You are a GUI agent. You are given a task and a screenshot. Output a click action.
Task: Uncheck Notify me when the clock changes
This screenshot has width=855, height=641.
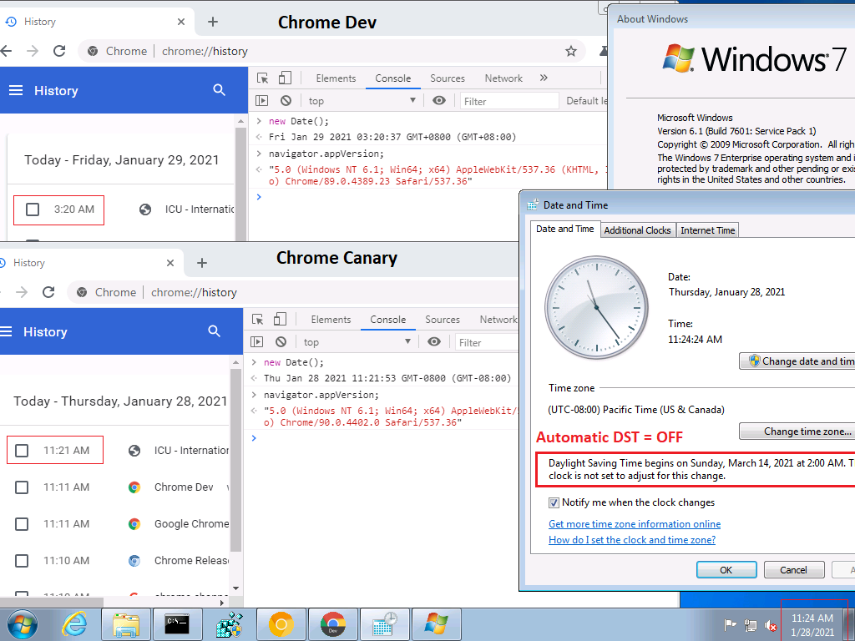[554, 502]
